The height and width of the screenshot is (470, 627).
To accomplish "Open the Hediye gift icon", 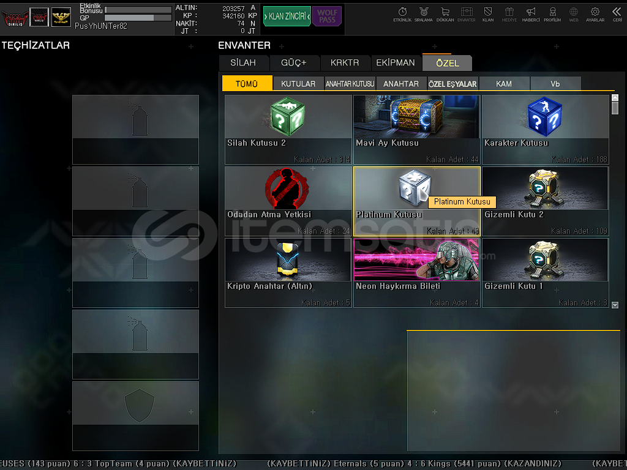I will [x=509, y=15].
